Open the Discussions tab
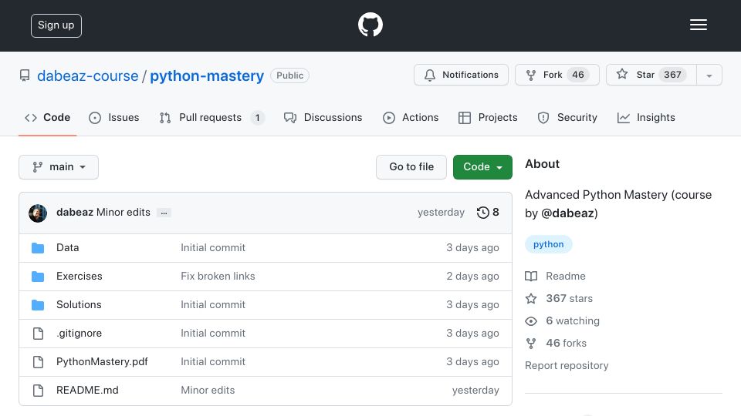 point(323,117)
